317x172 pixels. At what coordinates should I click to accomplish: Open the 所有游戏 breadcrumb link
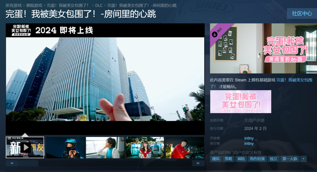pyautogui.click(x=13, y=6)
